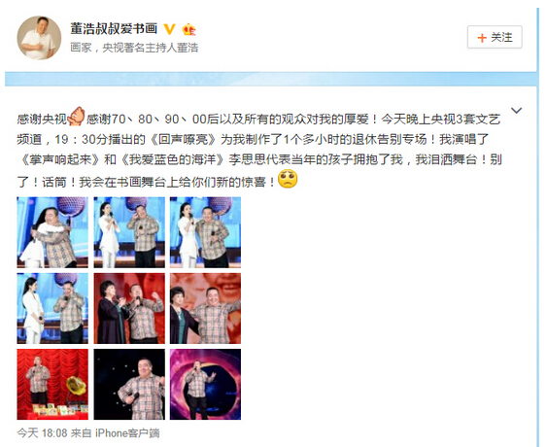Open the red background duet photo
The image size is (547, 447).
(x=129, y=308)
